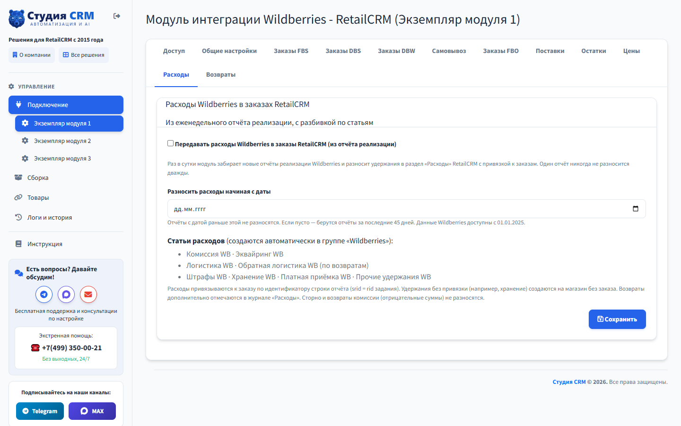Image resolution: width=681 pixels, height=426 pixels.
Task: Click the link icon next to Товары
Action: click(18, 197)
